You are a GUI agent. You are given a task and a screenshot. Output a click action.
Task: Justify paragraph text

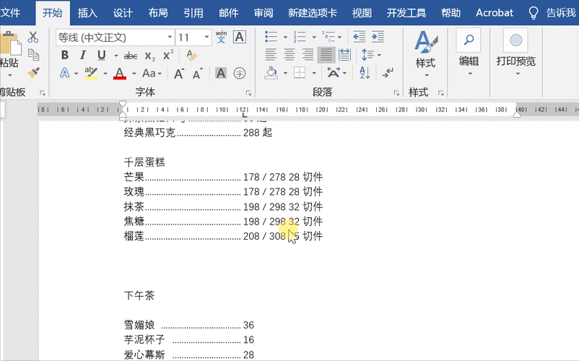tap(326, 55)
